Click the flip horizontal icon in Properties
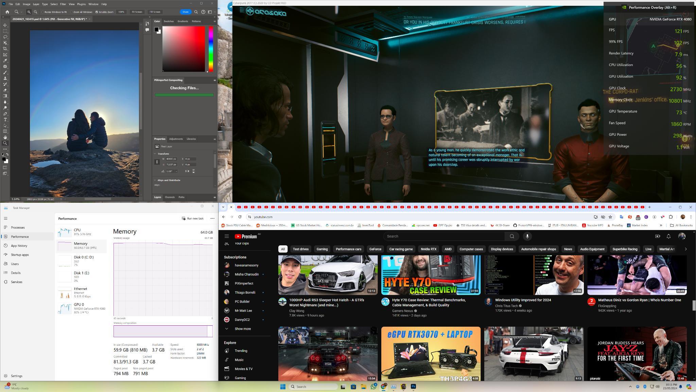 (x=187, y=171)
